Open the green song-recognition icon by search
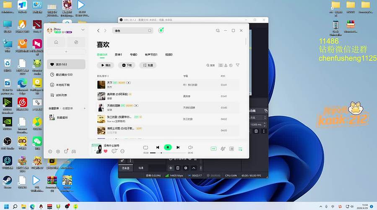 (161, 30)
